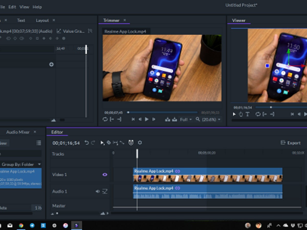Screen dimensions: 307x230
Task: Step forward one frame in Trimmer
Action: [154, 119]
